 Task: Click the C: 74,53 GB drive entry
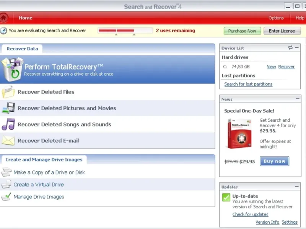click(x=236, y=66)
